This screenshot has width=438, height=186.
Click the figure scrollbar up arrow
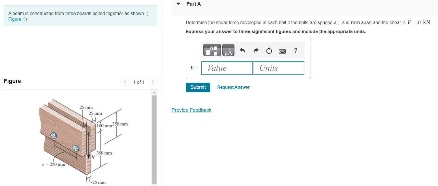click(x=154, y=93)
